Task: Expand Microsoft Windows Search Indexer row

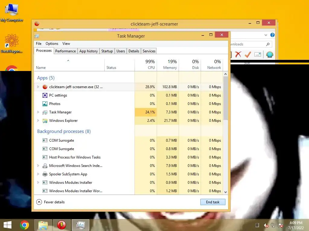Action: click(x=38, y=166)
